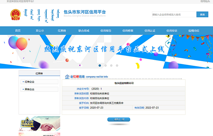Screen dimensions: 213x136
Task: Click the 信用包头 link at top right
Action: coord(205,1)
